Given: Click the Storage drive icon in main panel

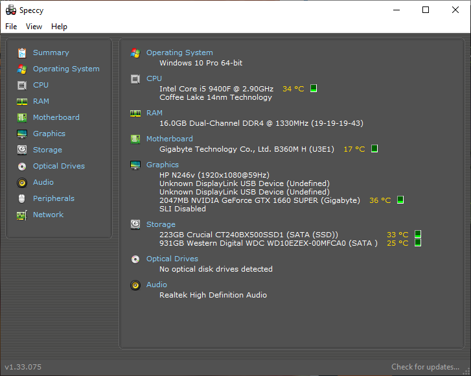Looking at the screenshot, I should point(135,224).
